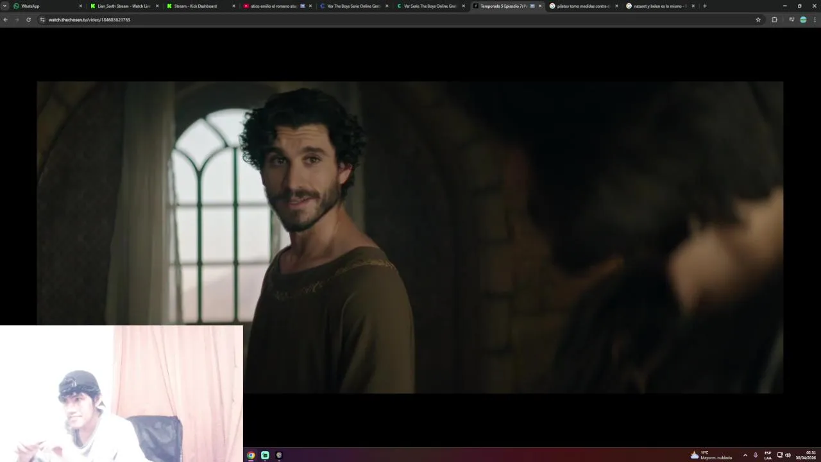821x462 pixels.
Task: Open the Stream - Kick Dashboard tab
Action: (x=201, y=6)
